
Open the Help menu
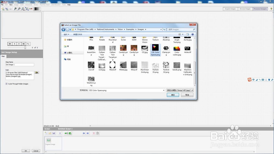69,5
